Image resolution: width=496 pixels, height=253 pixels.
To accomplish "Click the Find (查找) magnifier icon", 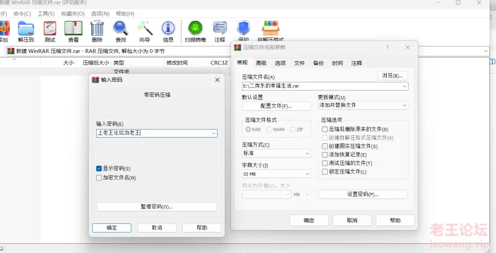I will pos(121,31).
